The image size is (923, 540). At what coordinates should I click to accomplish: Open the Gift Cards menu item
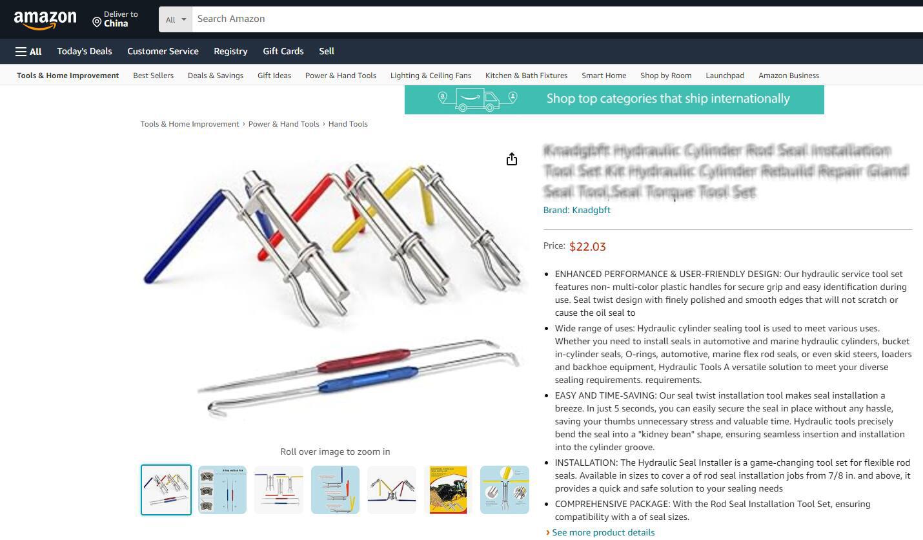[283, 51]
